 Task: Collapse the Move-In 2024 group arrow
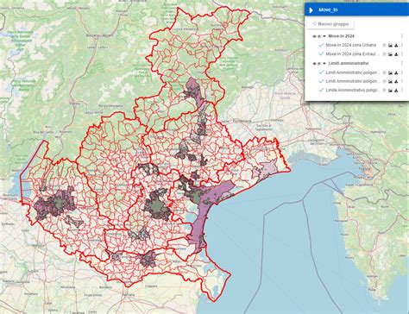click(x=324, y=36)
